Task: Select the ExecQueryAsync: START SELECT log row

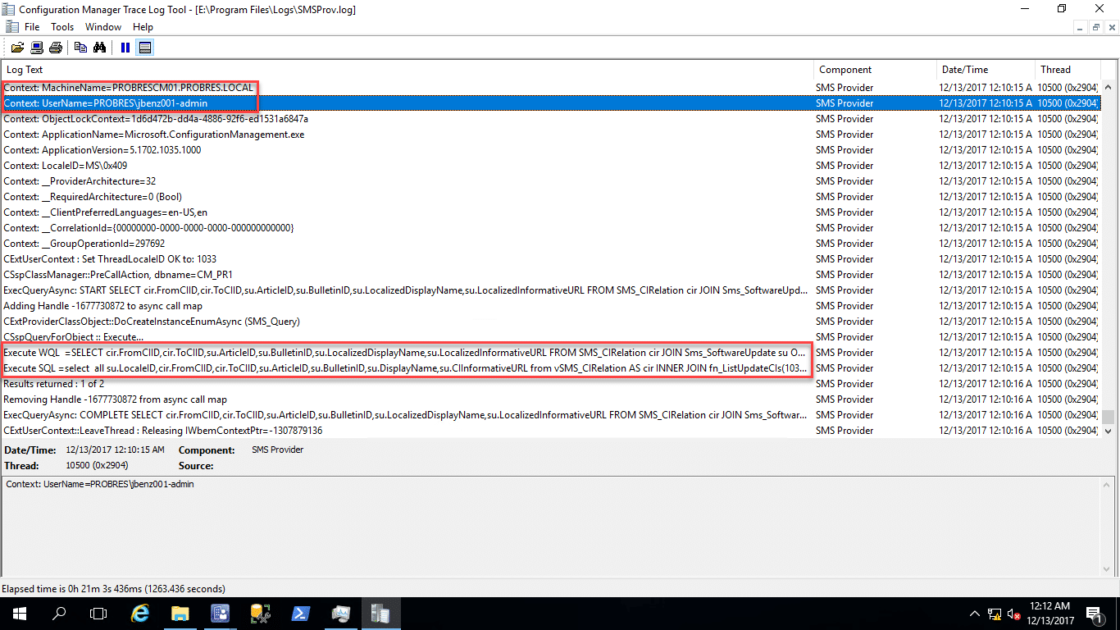Action: click(550, 290)
